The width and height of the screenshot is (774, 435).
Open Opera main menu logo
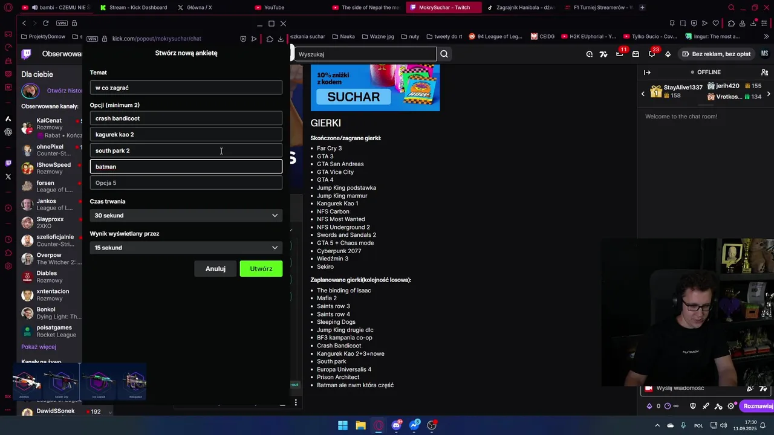8,8
